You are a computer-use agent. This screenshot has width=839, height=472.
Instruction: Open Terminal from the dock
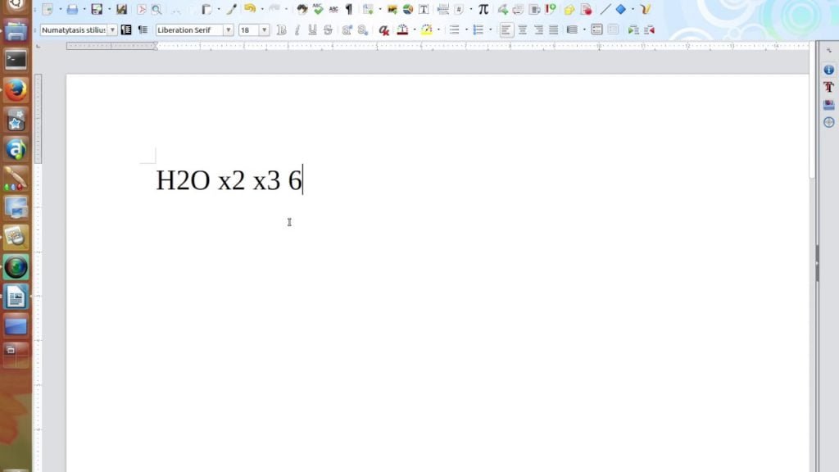point(16,60)
